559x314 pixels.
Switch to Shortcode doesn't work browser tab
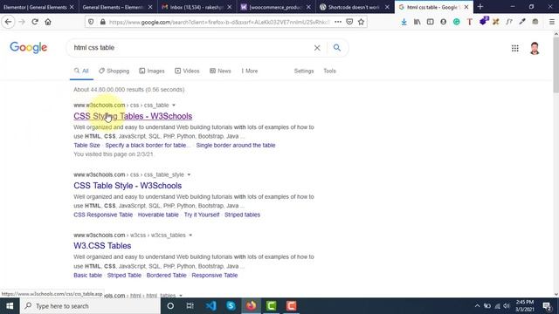point(353,7)
